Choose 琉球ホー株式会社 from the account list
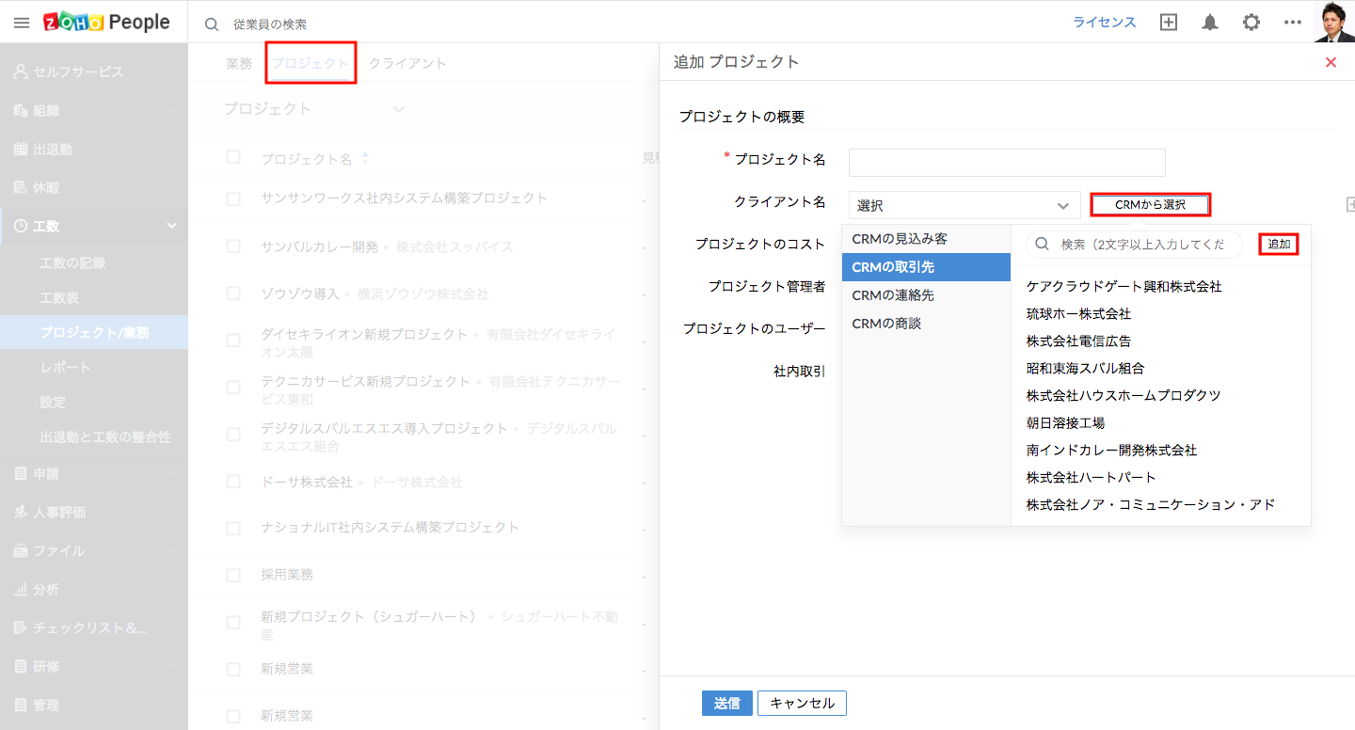The image size is (1355, 730). (1078, 313)
